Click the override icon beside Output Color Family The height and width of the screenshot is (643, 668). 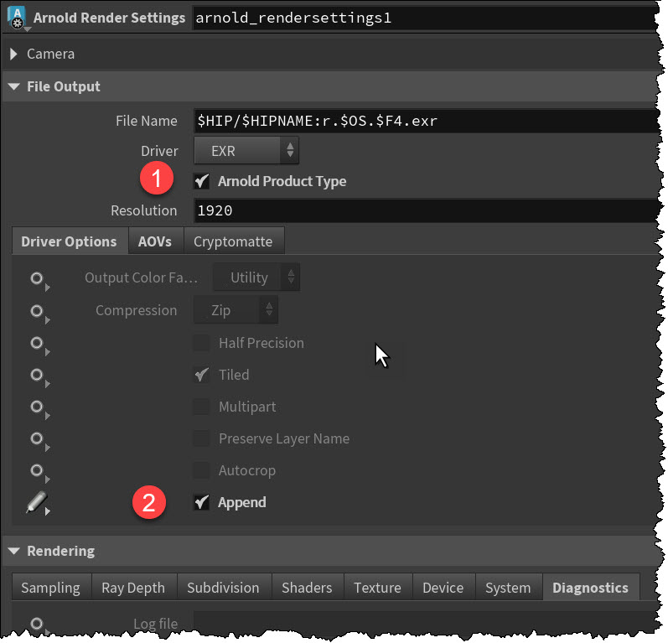37,278
